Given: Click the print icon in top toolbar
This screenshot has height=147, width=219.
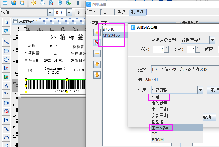Looking at the screenshot, I should [x=42, y=3].
